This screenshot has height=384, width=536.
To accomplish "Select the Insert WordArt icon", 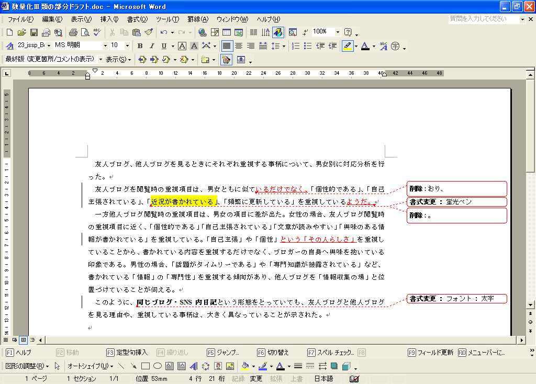I will (193, 366).
